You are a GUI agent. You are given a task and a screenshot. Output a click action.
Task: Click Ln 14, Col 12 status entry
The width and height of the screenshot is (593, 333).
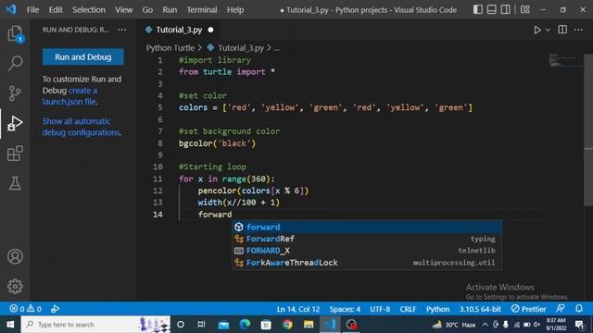tap(298, 309)
